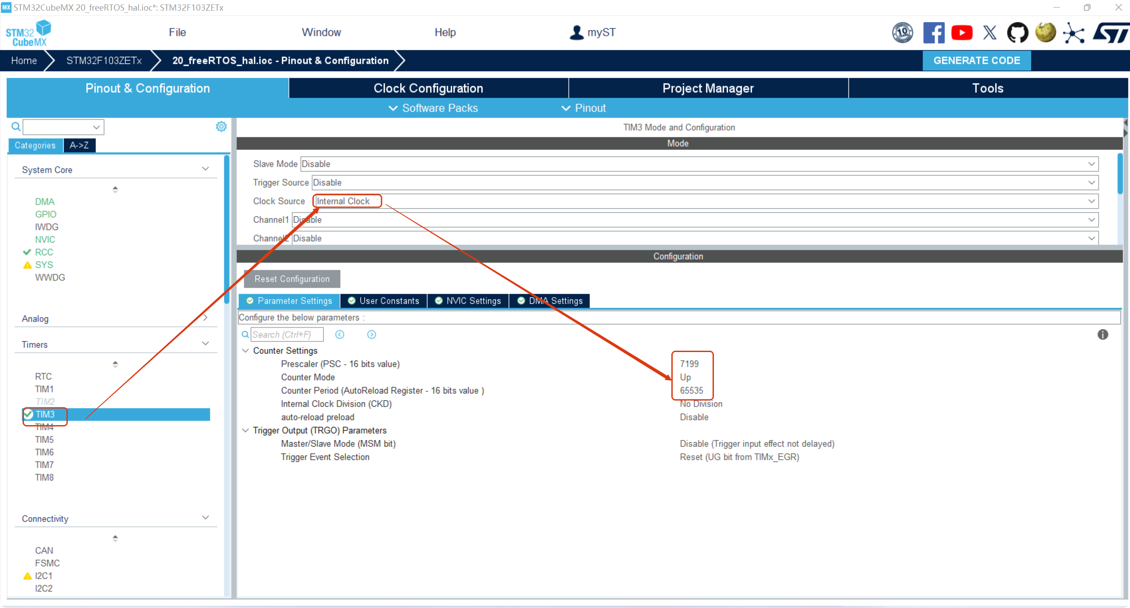Select the RCC item with checkmark
Image resolution: width=1130 pixels, height=608 pixels.
coord(44,252)
